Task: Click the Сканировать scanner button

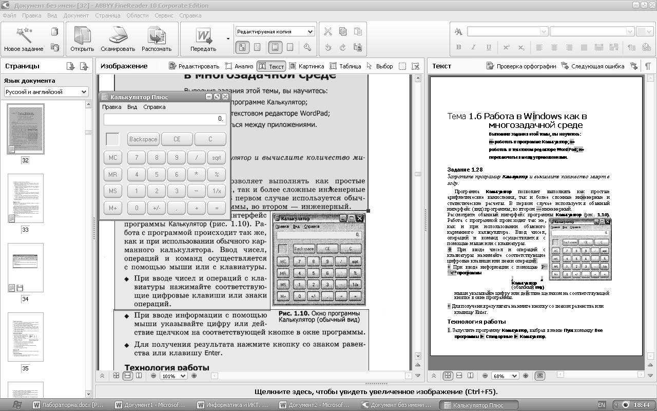Action: (118, 39)
